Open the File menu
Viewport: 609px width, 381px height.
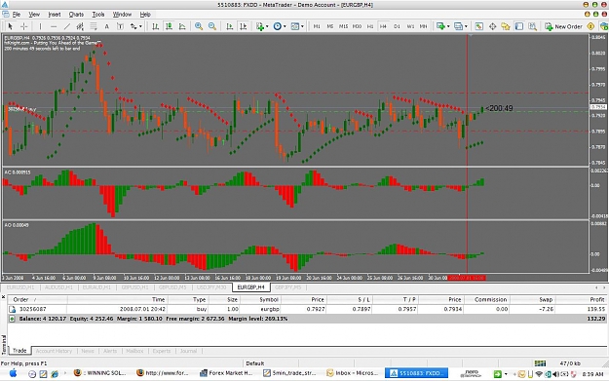(x=17, y=15)
